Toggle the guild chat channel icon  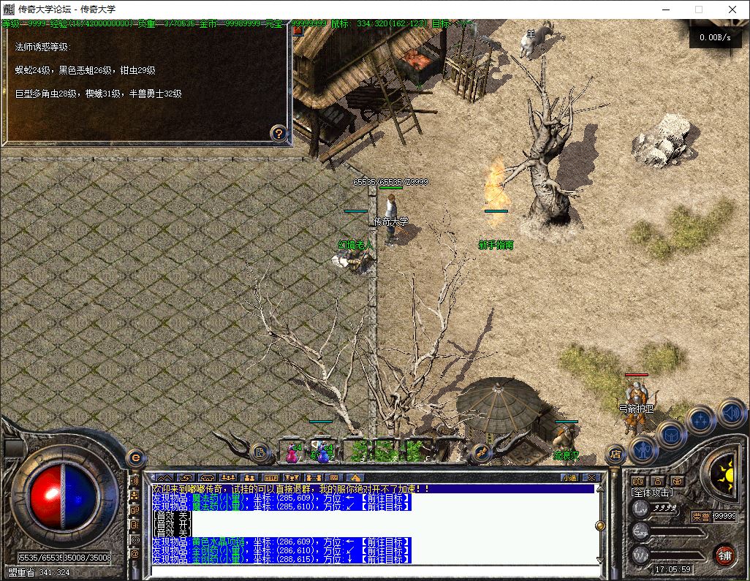point(135,510)
